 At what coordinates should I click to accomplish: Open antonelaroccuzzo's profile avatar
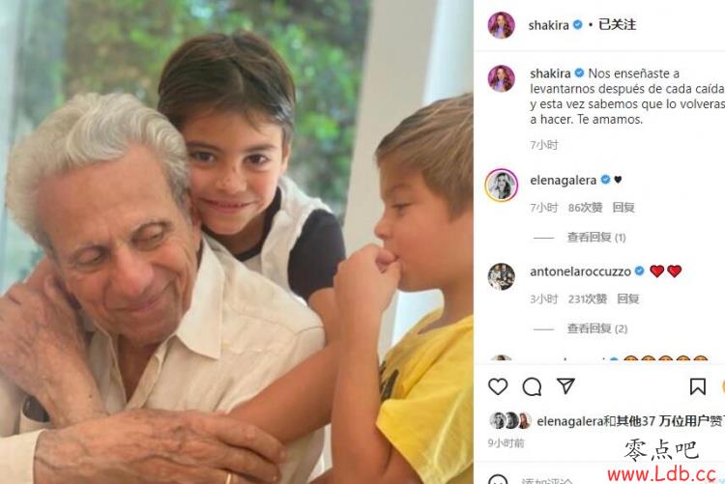[501, 276]
